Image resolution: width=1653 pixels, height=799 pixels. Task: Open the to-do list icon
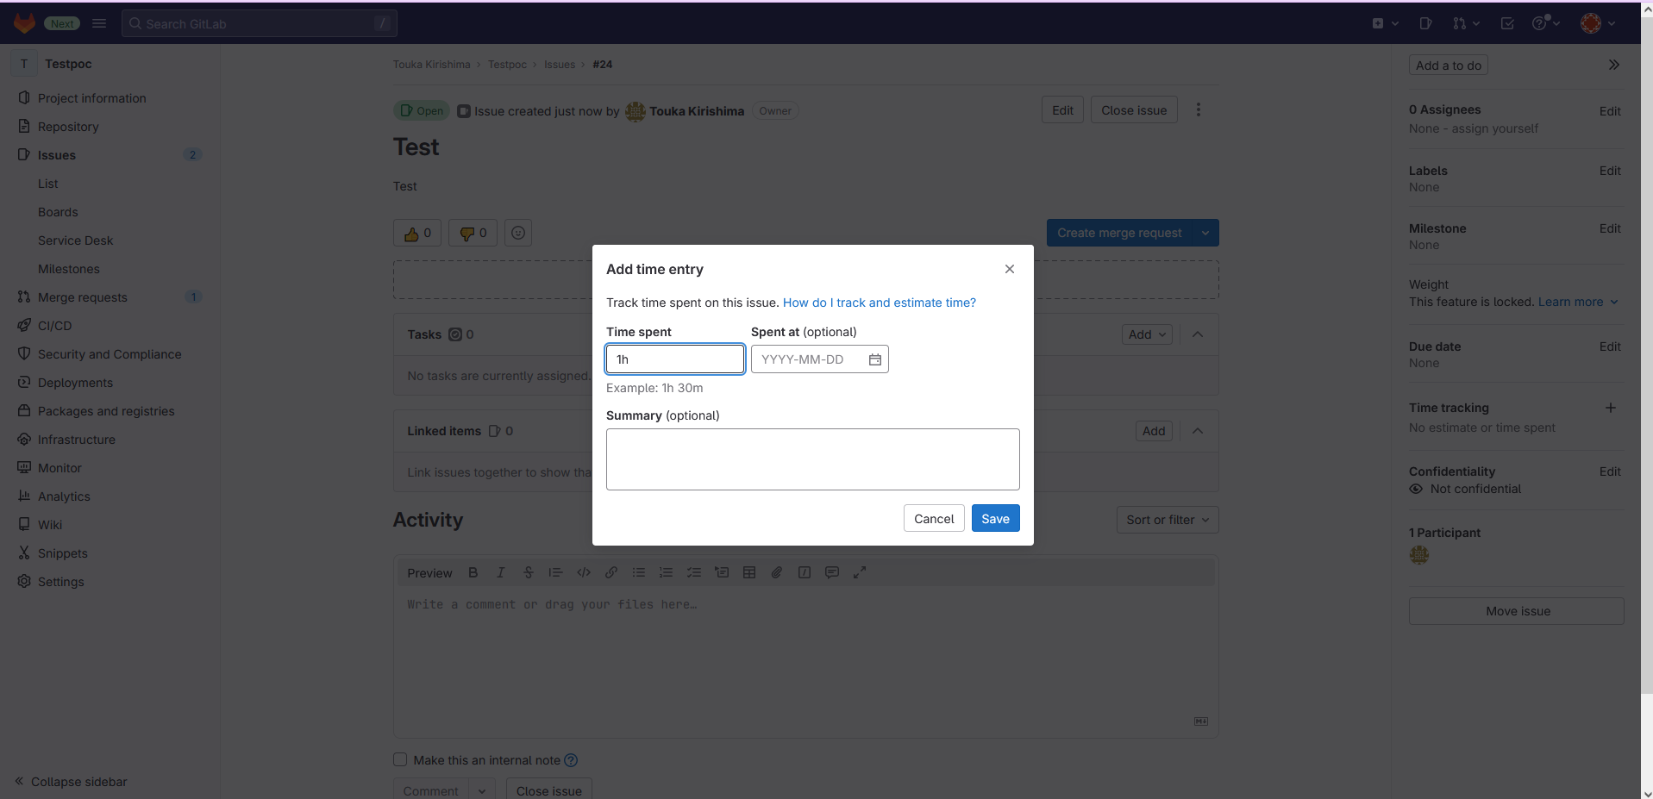click(1507, 23)
